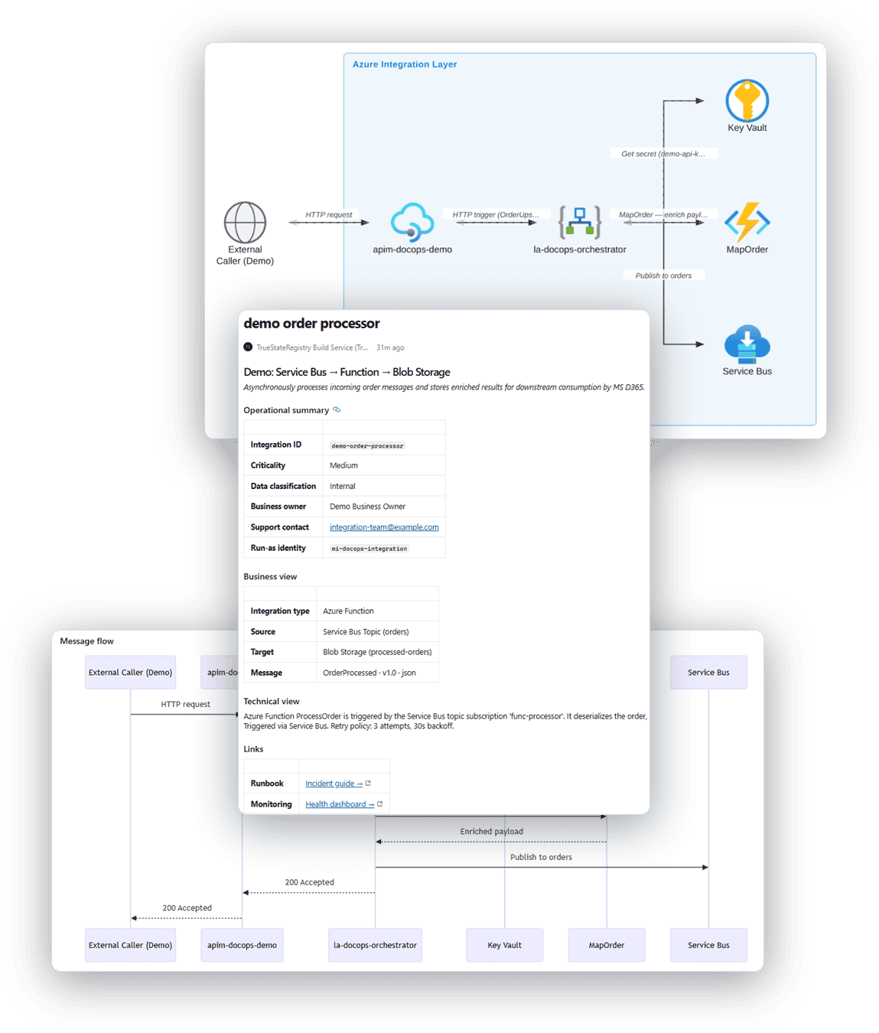The height and width of the screenshot is (1033, 879).
Task: Click upper 'Service Bus' participant box in Message flow
Action: (x=708, y=672)
